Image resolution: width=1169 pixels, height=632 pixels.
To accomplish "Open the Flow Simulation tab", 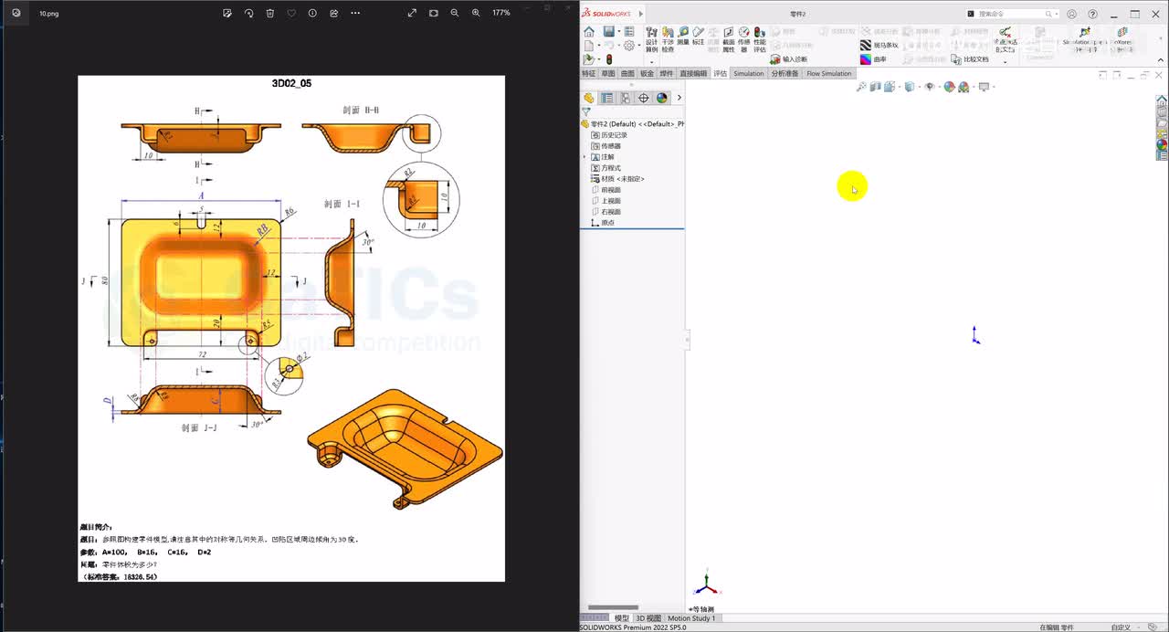I will pos(828,73).
